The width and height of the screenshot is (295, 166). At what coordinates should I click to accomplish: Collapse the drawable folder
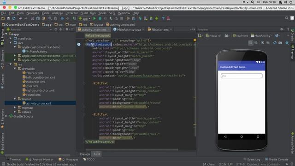[x=15, y=69]
